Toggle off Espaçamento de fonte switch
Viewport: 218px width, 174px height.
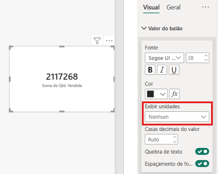[202, 164]
